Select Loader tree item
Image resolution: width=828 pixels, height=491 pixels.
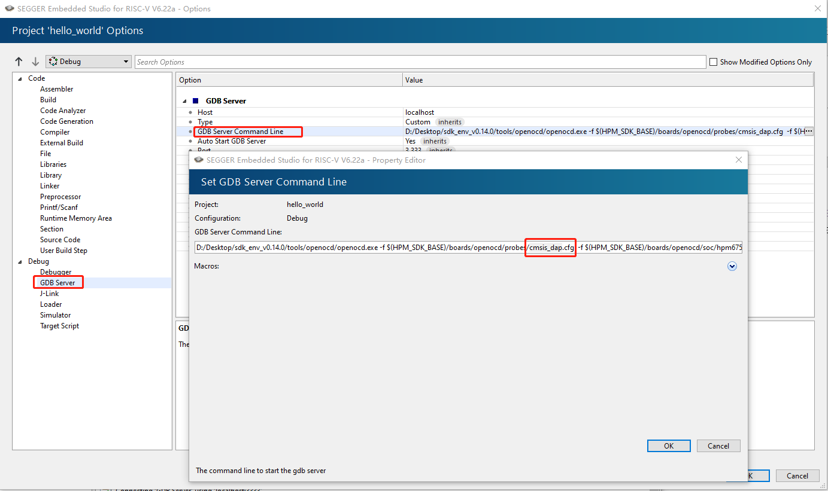click(51, 304)
